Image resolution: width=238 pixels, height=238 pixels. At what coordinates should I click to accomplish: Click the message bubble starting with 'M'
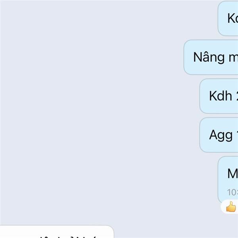[228, 179]
